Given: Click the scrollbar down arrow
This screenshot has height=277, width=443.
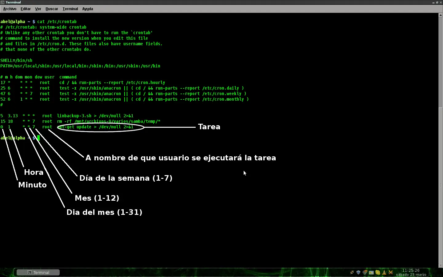Looking at the screenshot, I should pyautogui.click(x=441, y=265).
